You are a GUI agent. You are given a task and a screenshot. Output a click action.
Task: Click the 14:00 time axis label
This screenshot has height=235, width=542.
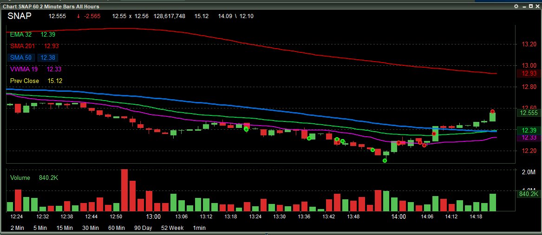(398, 217)
